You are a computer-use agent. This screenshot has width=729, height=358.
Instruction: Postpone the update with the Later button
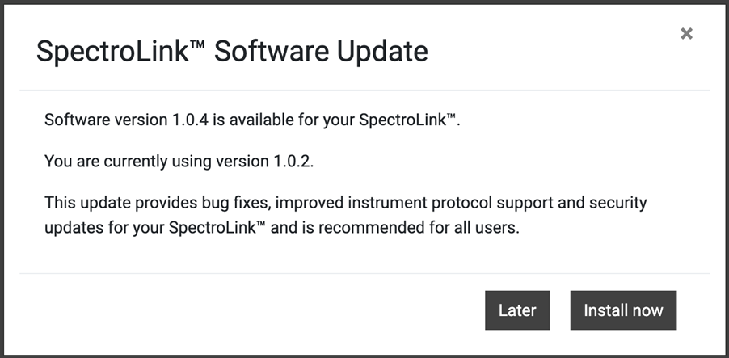(517, 310)
